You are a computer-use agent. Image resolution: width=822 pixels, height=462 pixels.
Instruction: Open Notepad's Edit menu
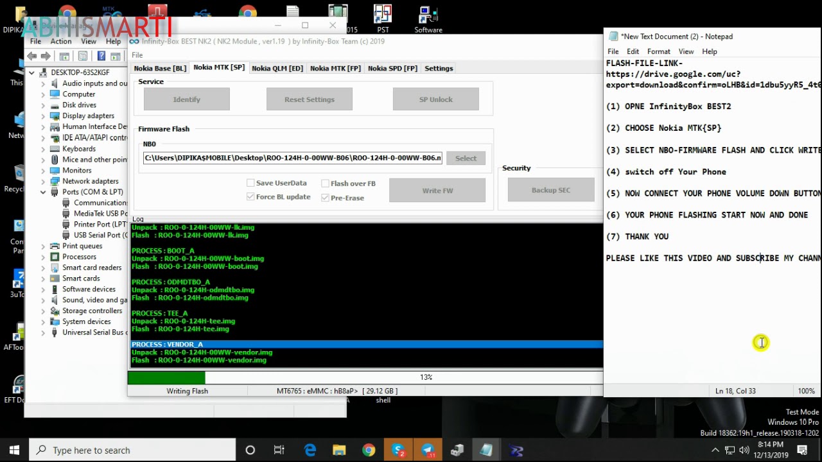pos(633,51)
